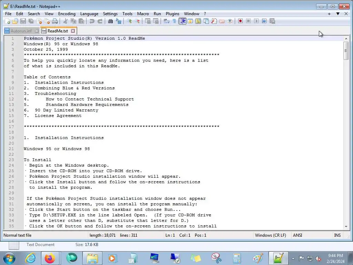The width and height of the screenshot is (353, 265).
Task: Play back the recorded macro button
Action: click(256, 21)
